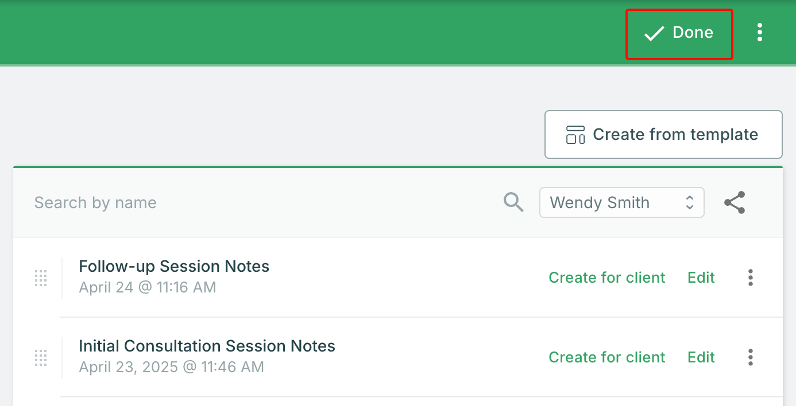Screen dimensions: 796x406
Task: Click the Done checkmark button
Action: click(679, 33)
